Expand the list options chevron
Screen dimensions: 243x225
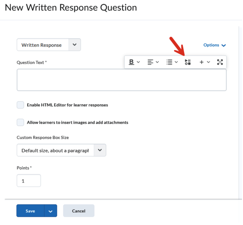point(176,62)
